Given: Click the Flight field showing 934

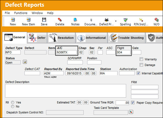Looking at the screenshot, I should (124, 52).
